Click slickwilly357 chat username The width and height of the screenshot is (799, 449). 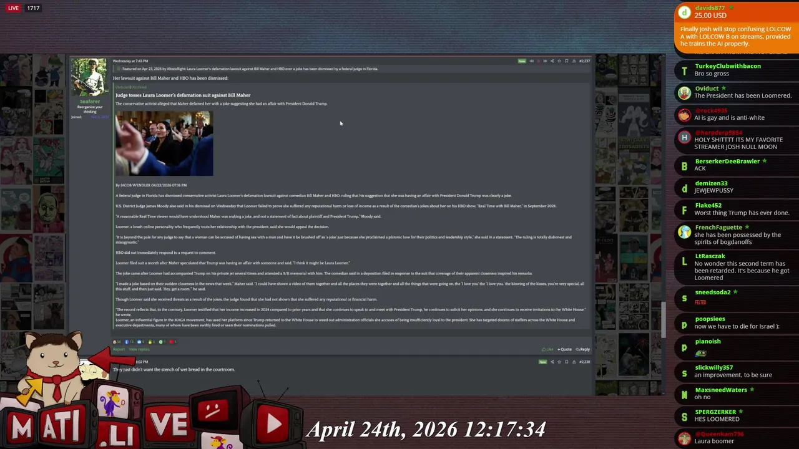tap(713, 368)
